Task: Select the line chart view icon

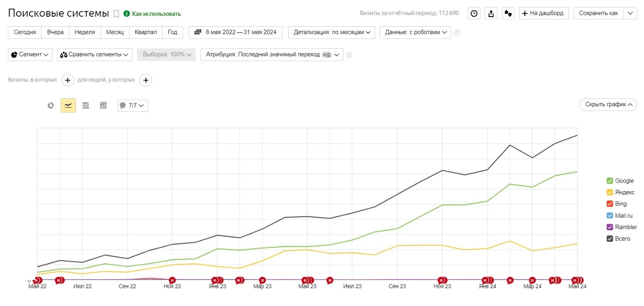Action: click(68, 105)
